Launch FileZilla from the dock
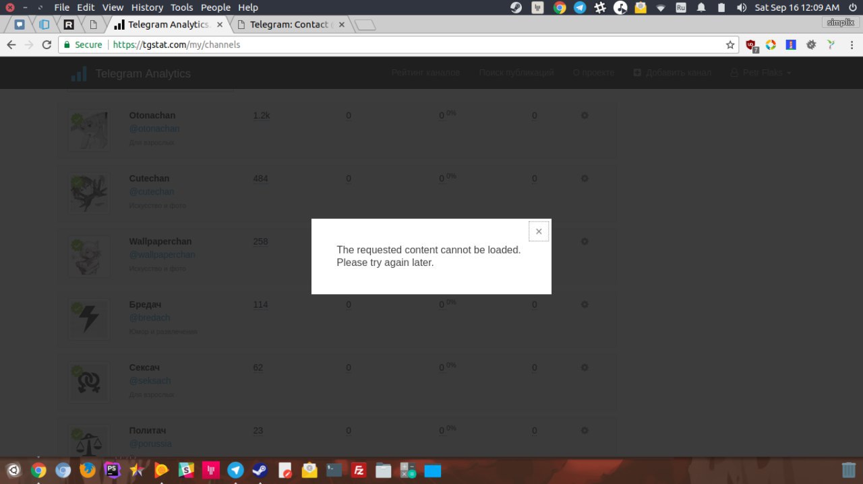863x484 pixels. pos(359,470)
